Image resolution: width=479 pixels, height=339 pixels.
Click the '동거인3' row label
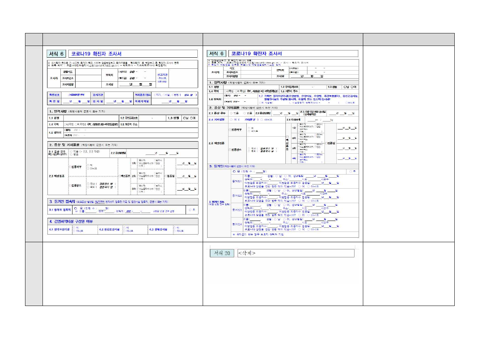point(237,210)
